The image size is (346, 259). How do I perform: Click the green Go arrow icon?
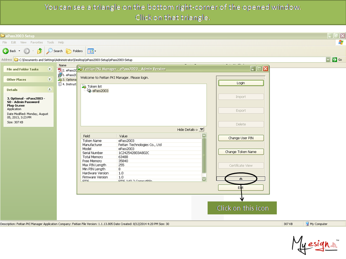(334, 60)
